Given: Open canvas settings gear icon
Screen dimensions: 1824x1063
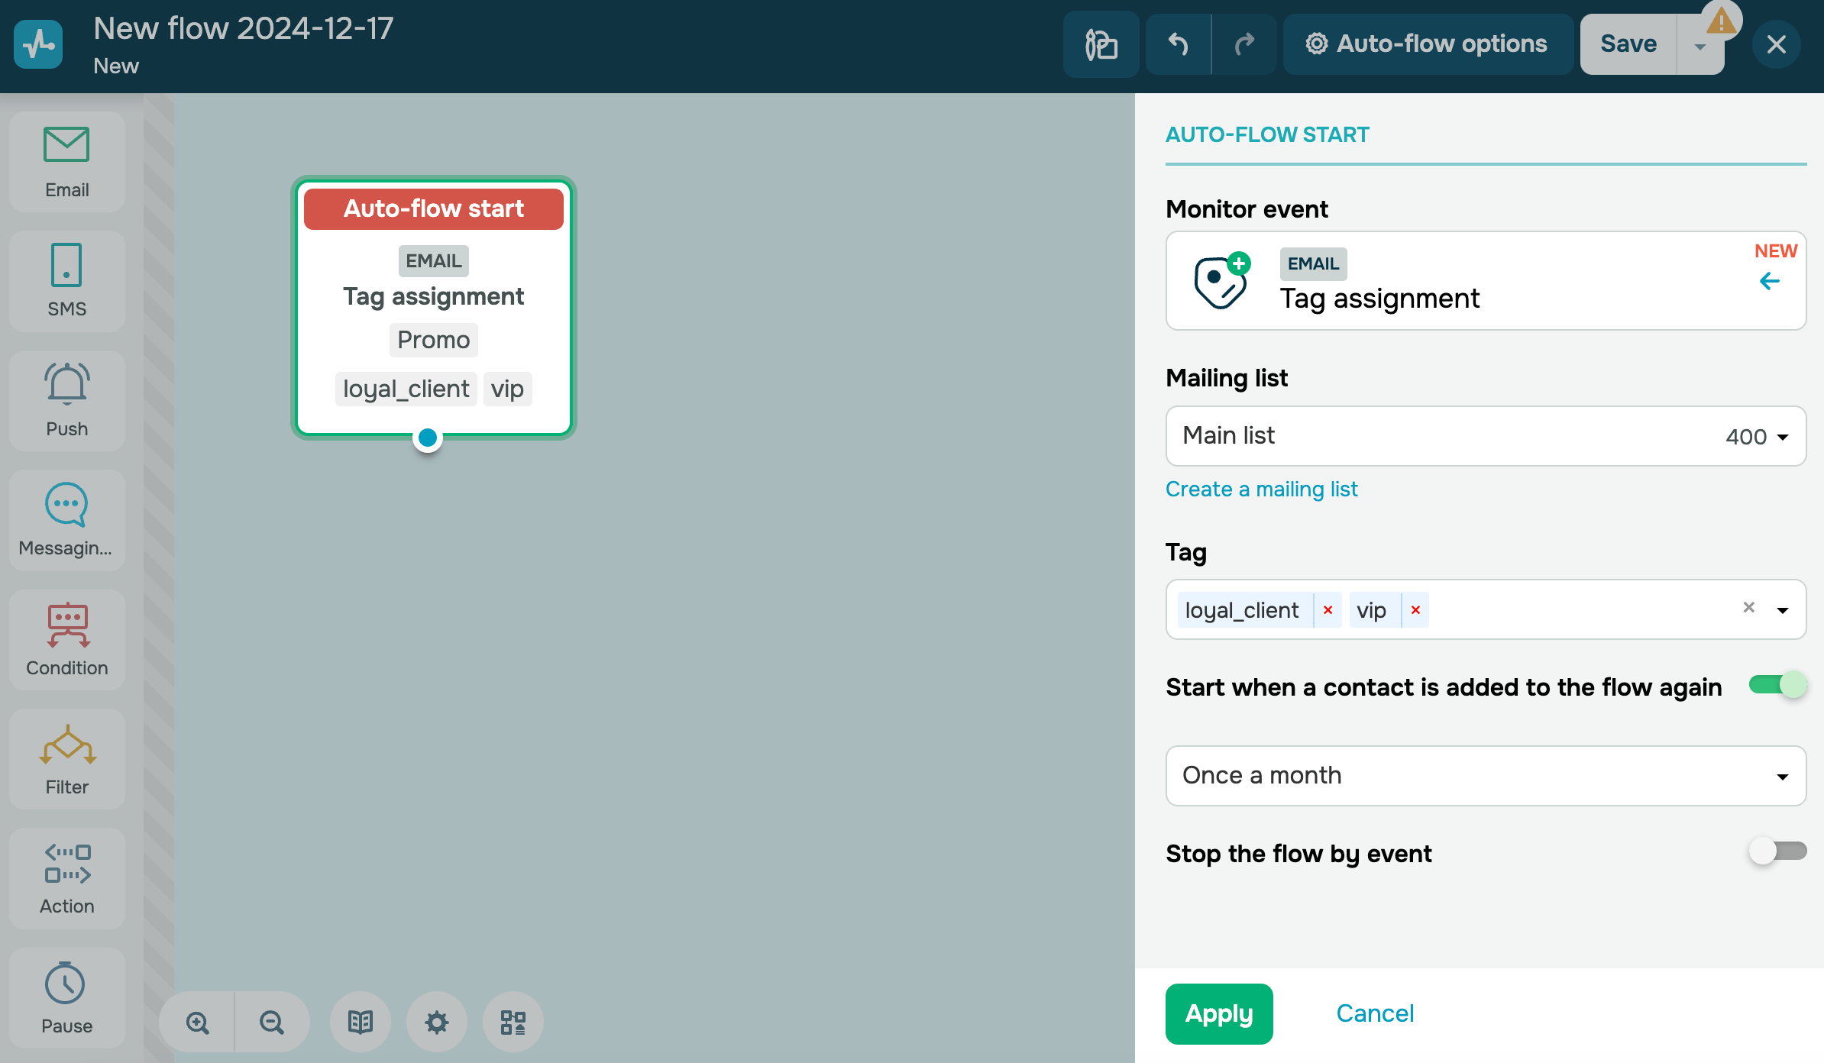Looking at the screenshot, I should (x=436, y=1022).
